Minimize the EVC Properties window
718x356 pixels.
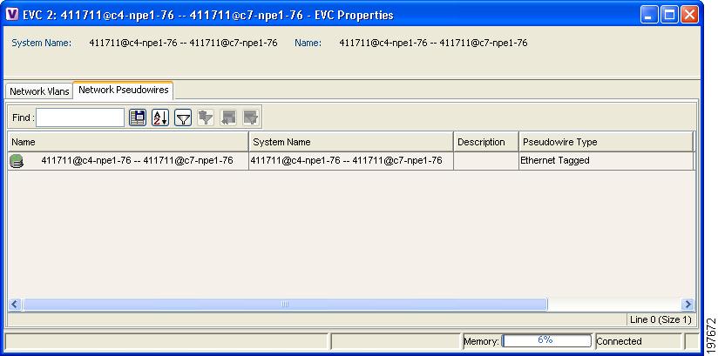pos(649,15)
